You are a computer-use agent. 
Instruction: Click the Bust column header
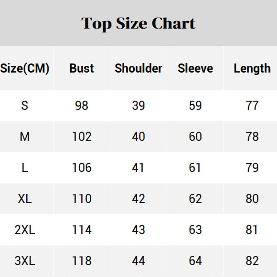point(82,68)
